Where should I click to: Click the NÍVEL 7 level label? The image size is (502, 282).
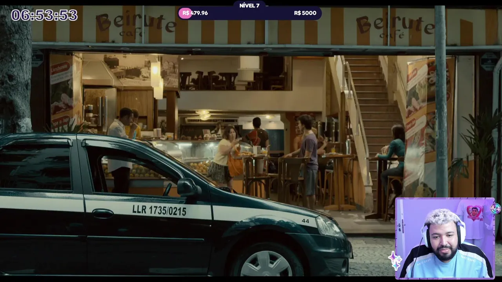coord(249,5)
